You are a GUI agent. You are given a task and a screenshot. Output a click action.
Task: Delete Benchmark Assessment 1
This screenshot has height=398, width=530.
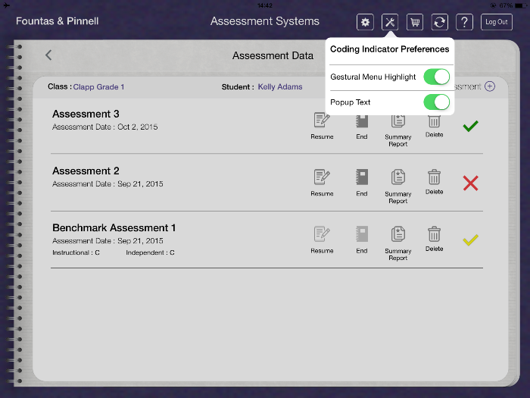(x=434, y=240)
